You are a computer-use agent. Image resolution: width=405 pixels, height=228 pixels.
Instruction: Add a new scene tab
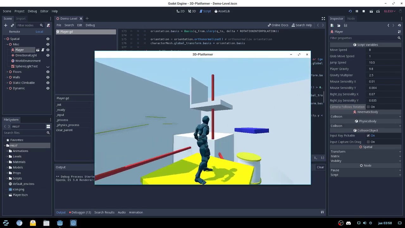pos(87,19)
